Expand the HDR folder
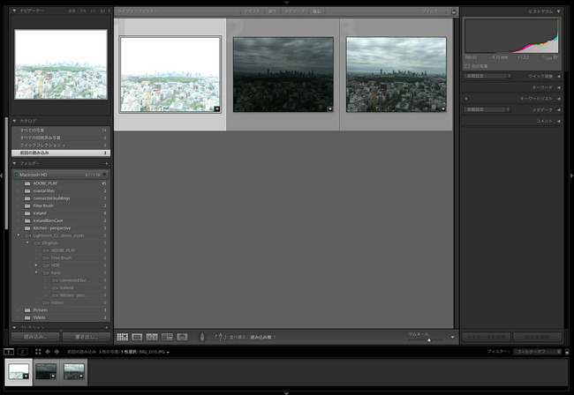Viewport: 574px width, 395px height. point(36,265)
